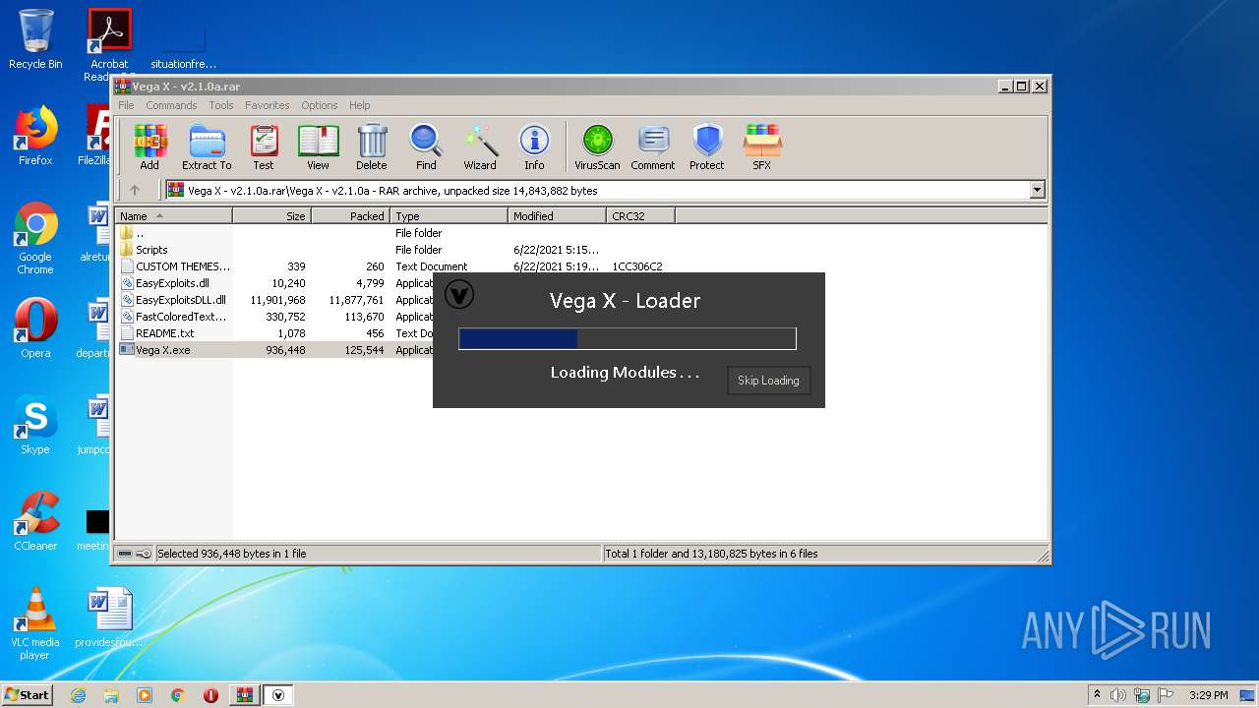Sort by Modified column header
This screenshot has height=708, width=1259.
point(558,215)
